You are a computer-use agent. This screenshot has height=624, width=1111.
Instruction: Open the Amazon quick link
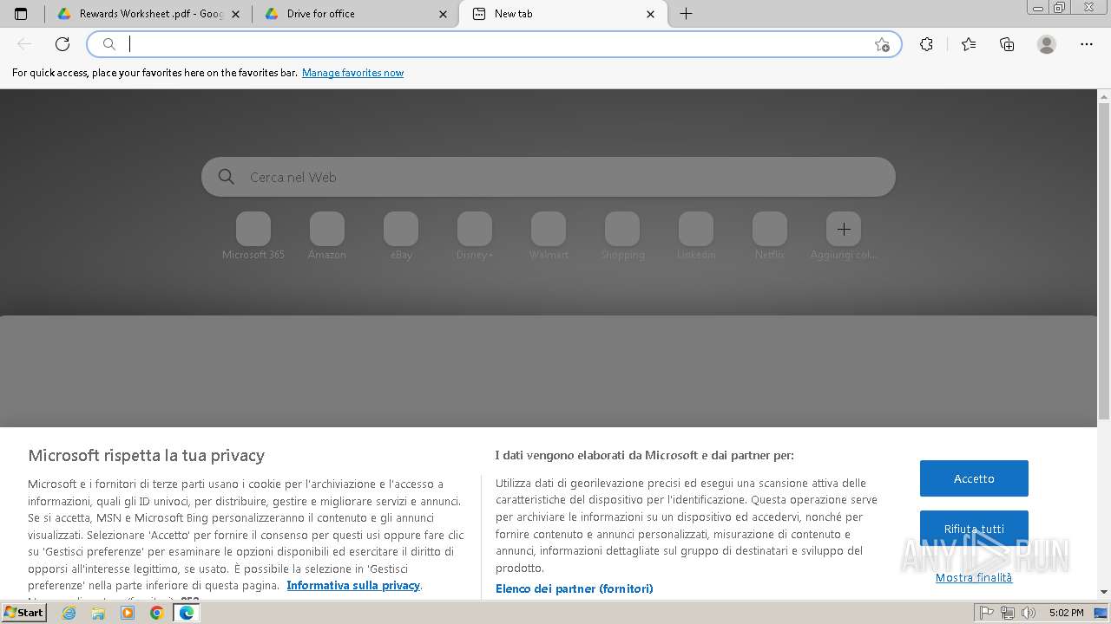327,236
